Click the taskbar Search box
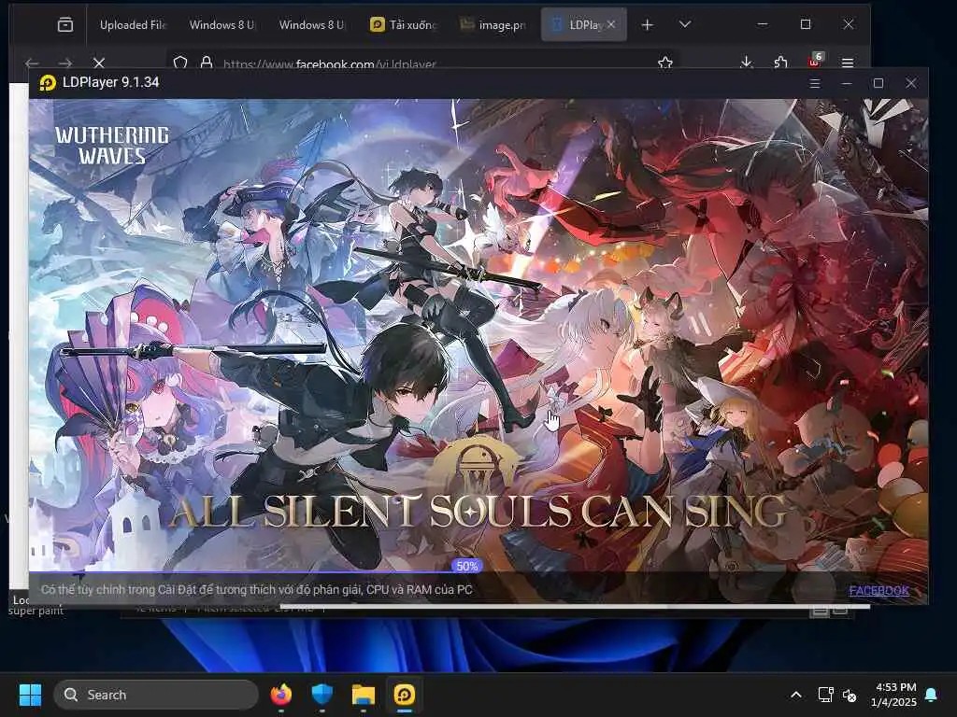 tap(156, 695)
